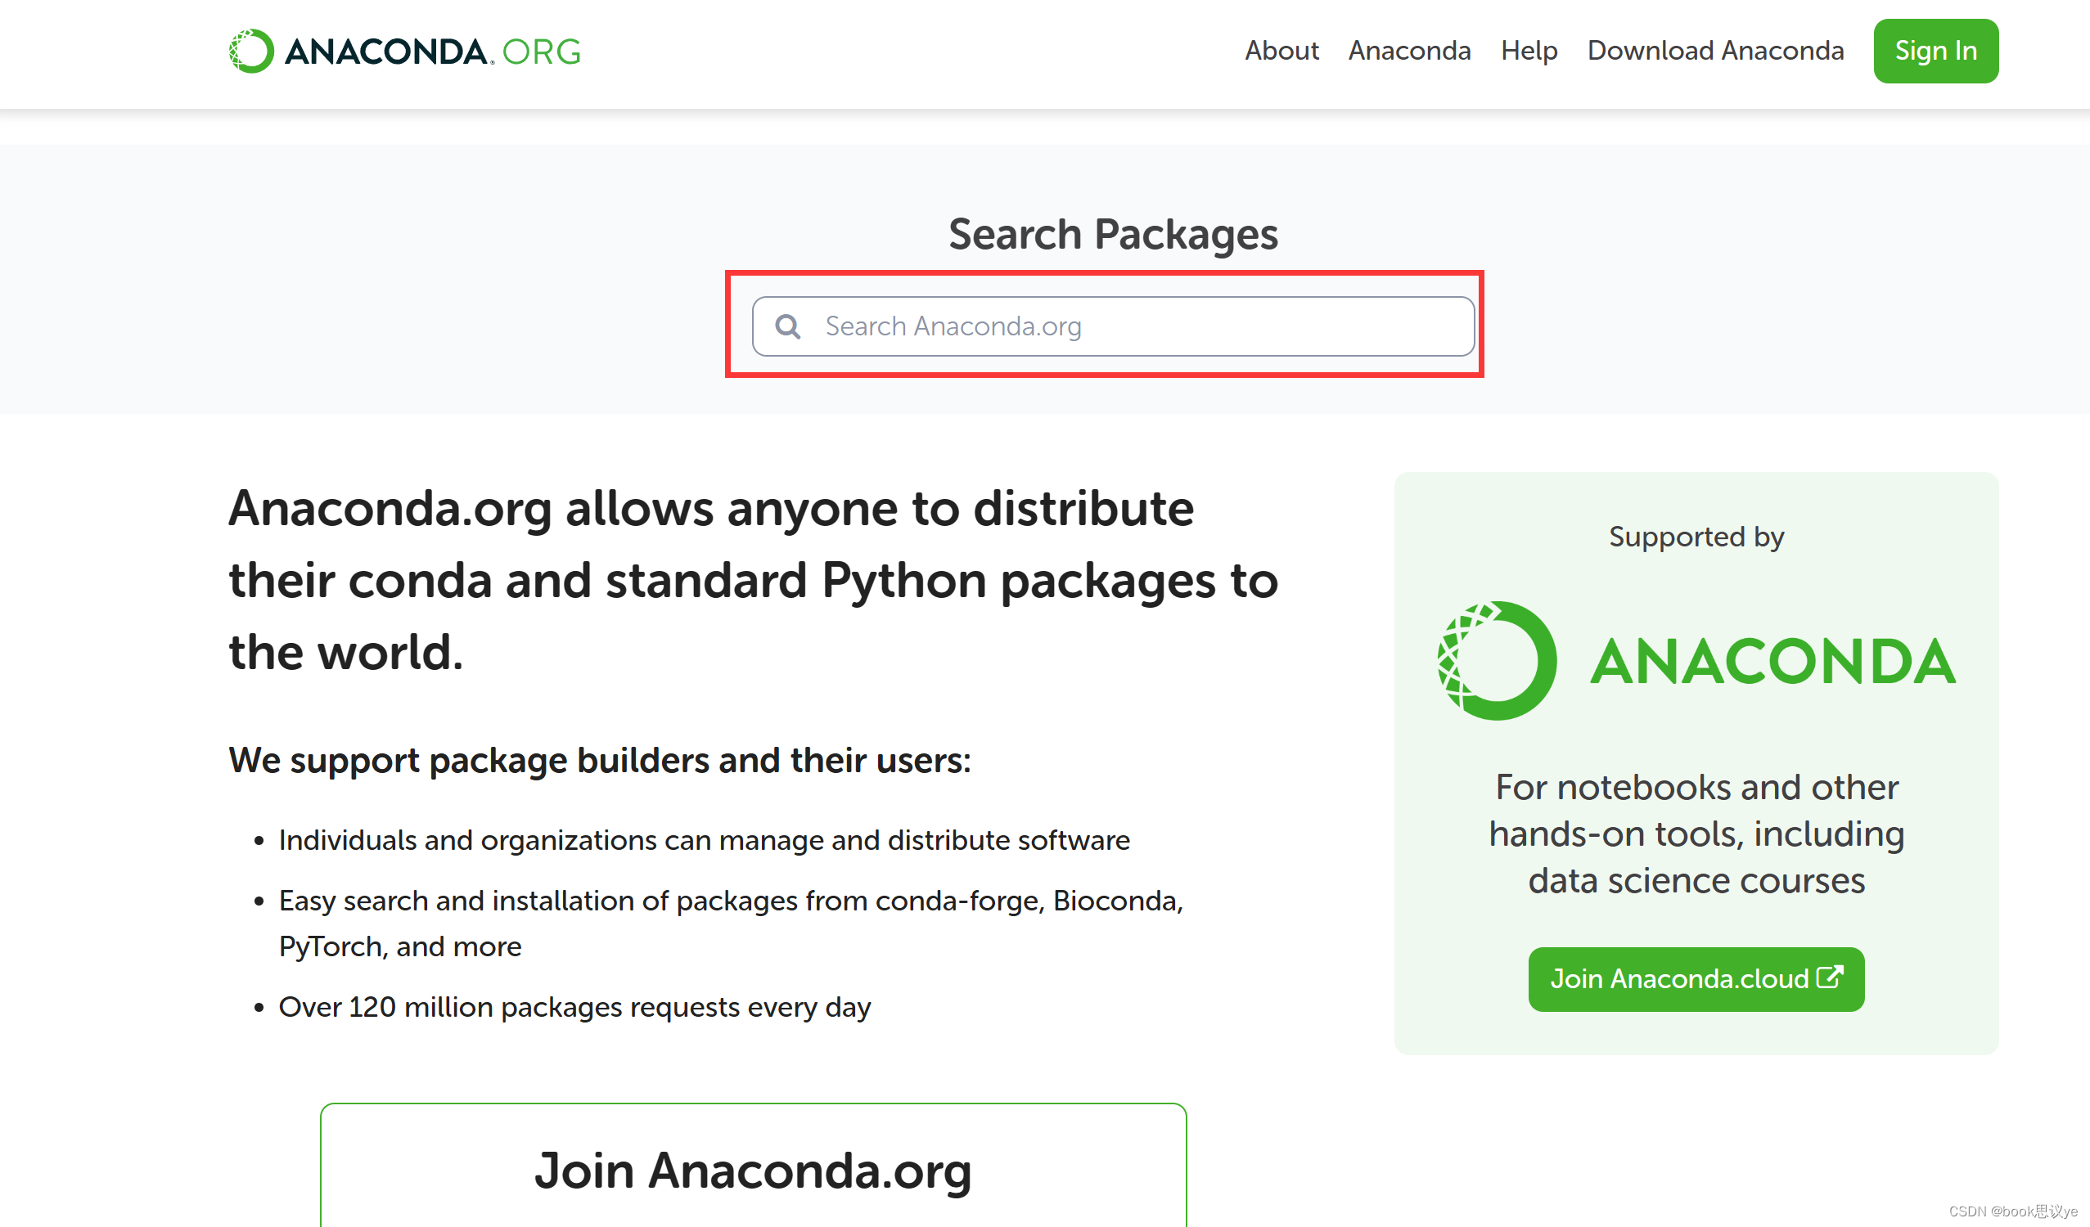
Task: Click the Join Anaconda.org card heading
Action: click(752, 1171)
